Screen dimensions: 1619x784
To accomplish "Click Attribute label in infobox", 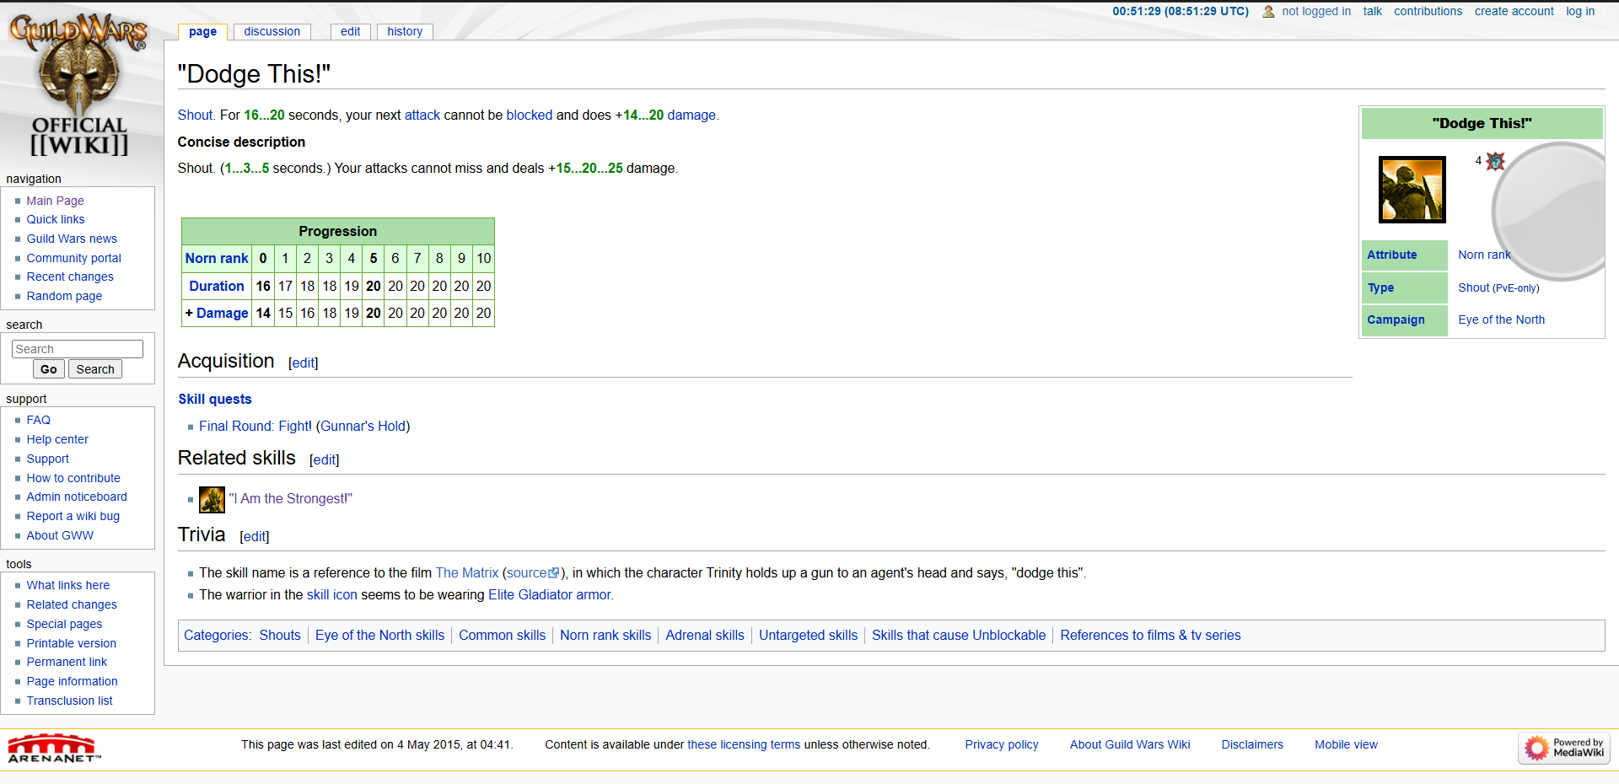I will pyautogui.click(x=1392, y=255).
